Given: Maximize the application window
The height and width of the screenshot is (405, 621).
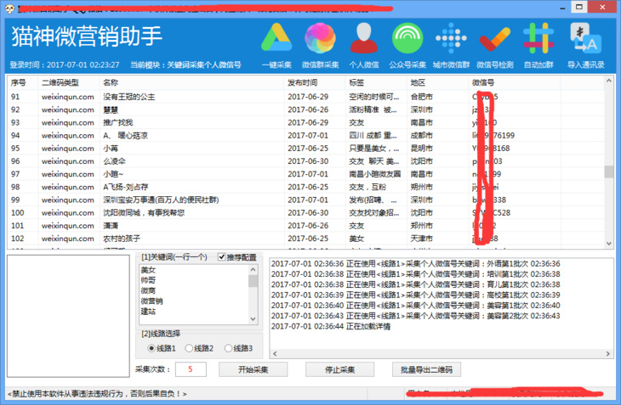Looking at the screenshot, I should pos(579,7).
